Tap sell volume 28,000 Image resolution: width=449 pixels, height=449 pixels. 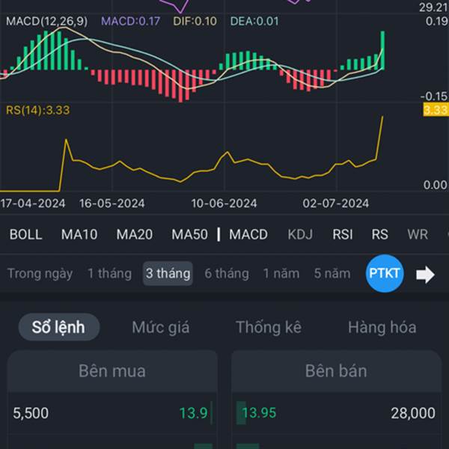413,413
